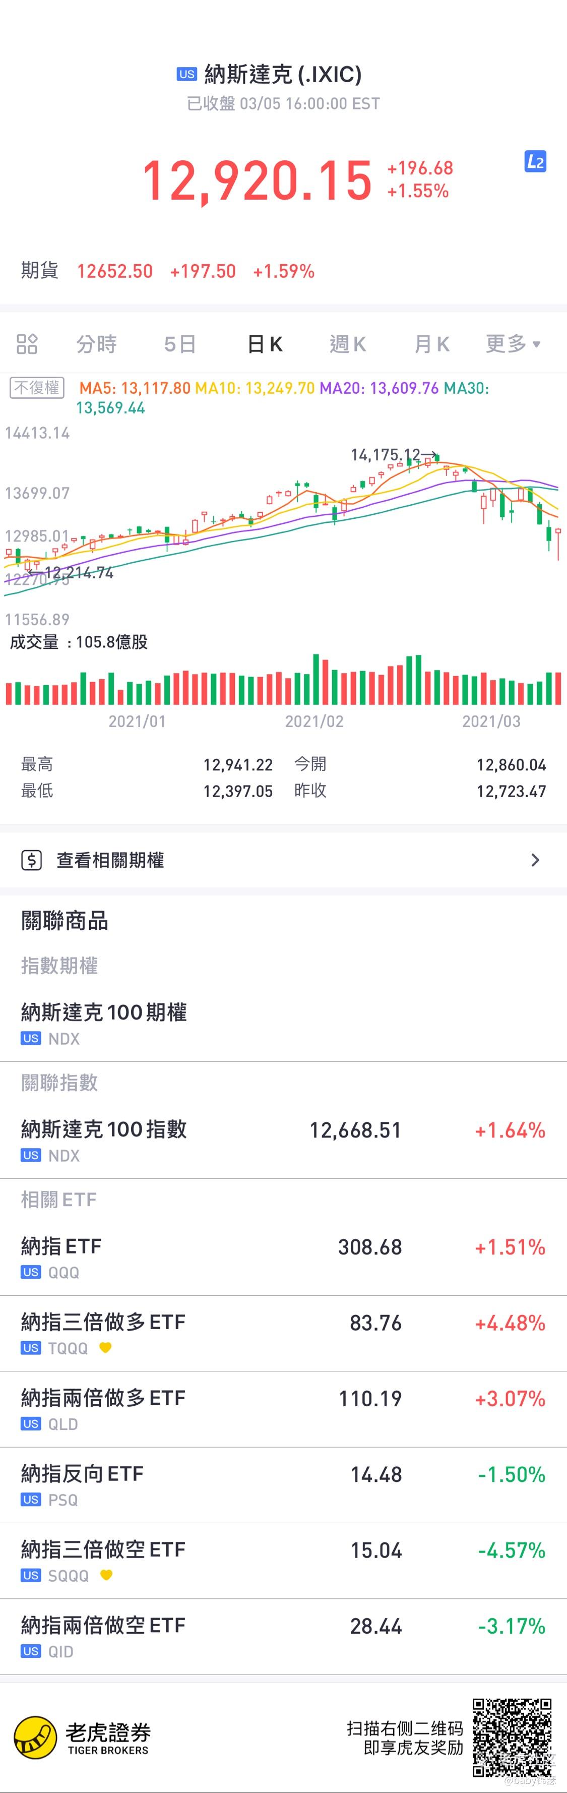The height and width of the screenshot is (1793, 567).
Task: Tap the MA5: 13,117.80 indicator label
Action: tap(134, 388)
